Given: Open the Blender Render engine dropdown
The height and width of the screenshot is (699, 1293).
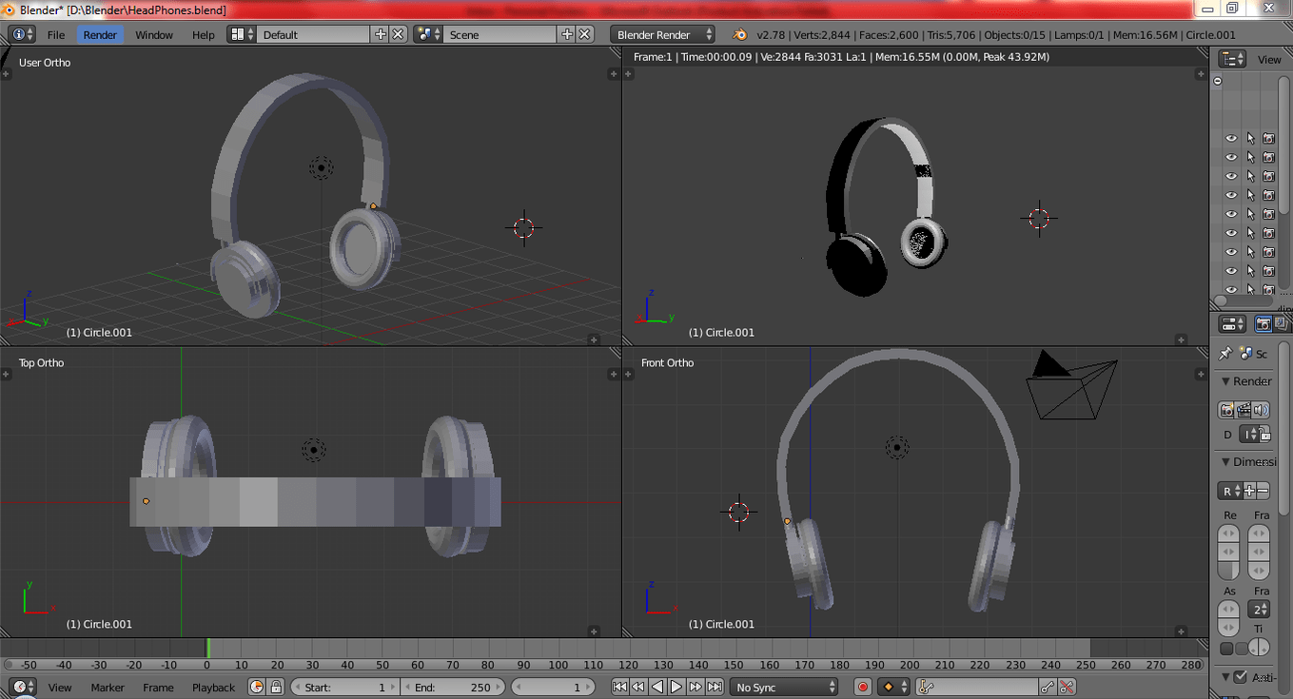Looking at the screenshot, I should click(x=662, y=35).
